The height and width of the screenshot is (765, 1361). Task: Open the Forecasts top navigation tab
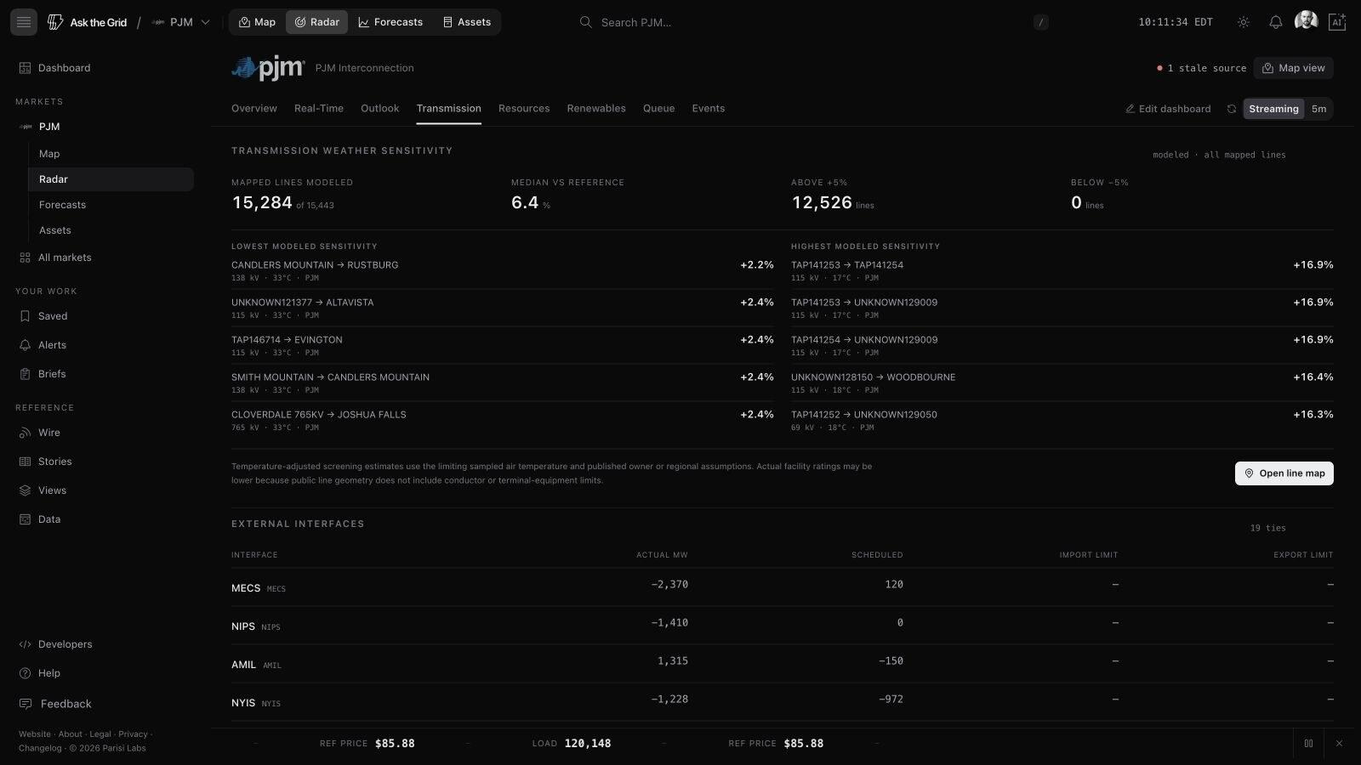coord(390,22)
